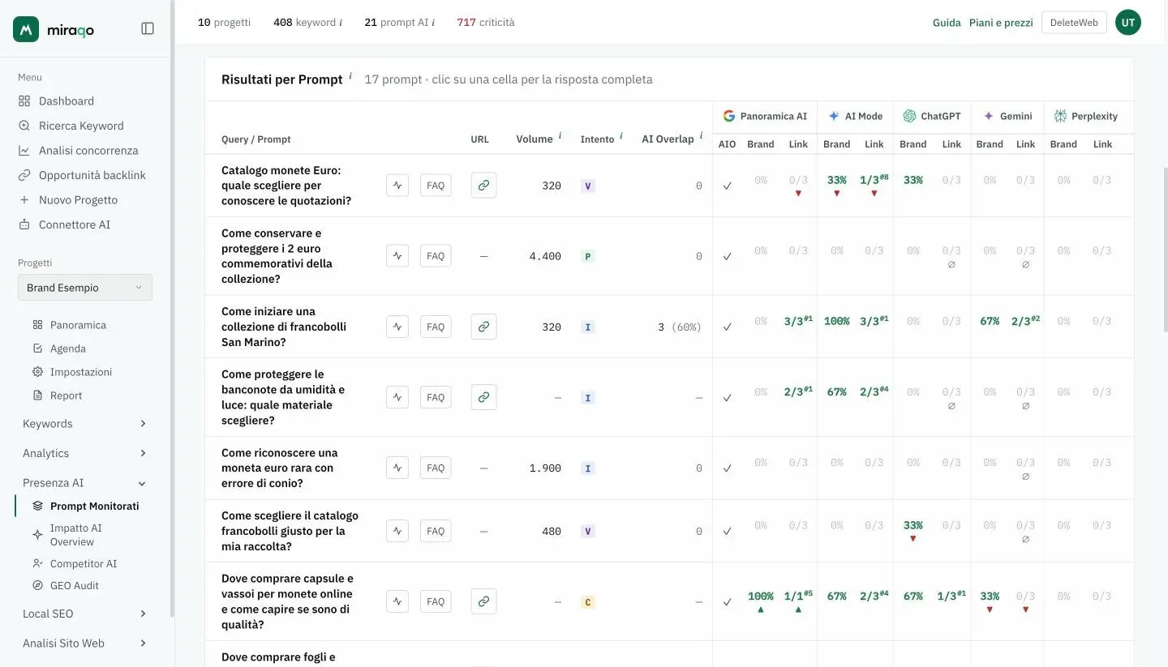Image resolution: width=1168 pixels, height=667 pixels.
Task: Expand the Analytics section
Action: [x=85, y=453]
